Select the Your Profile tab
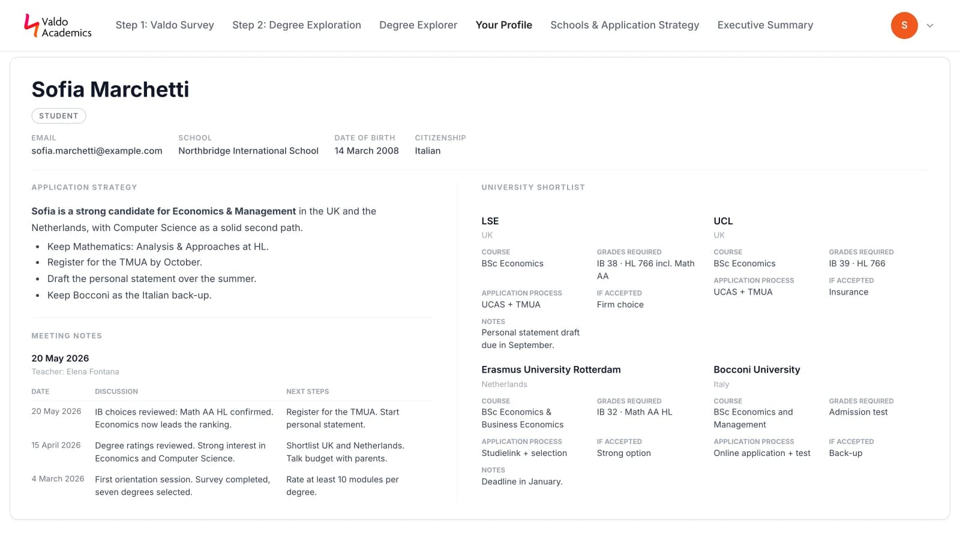This screenshot has width=960, height=540. [x=504, y=25]
